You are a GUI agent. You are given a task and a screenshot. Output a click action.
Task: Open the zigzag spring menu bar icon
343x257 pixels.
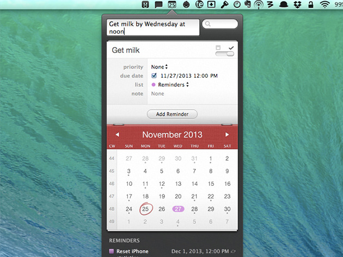(271, 4)
